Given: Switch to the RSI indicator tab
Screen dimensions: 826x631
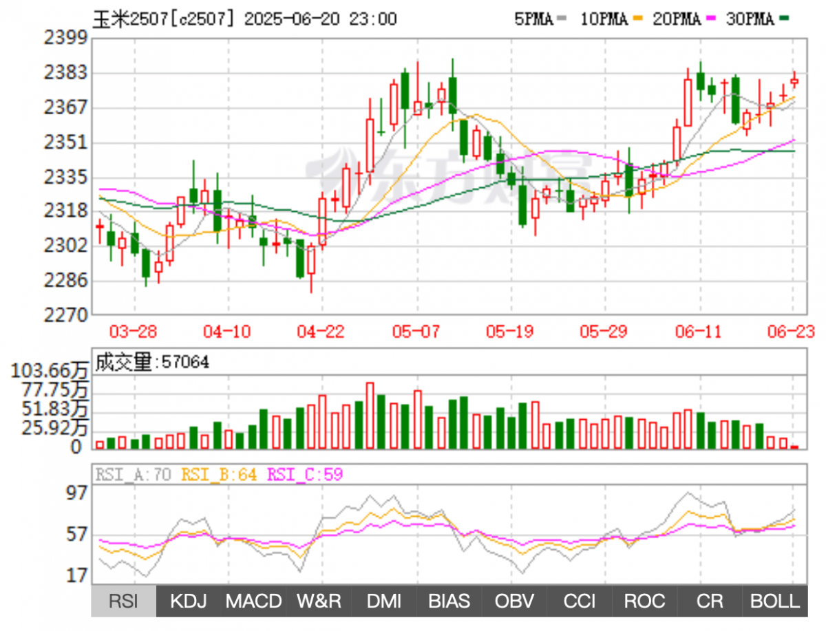Looking at the screenshot, I should (x=124, y=601).
